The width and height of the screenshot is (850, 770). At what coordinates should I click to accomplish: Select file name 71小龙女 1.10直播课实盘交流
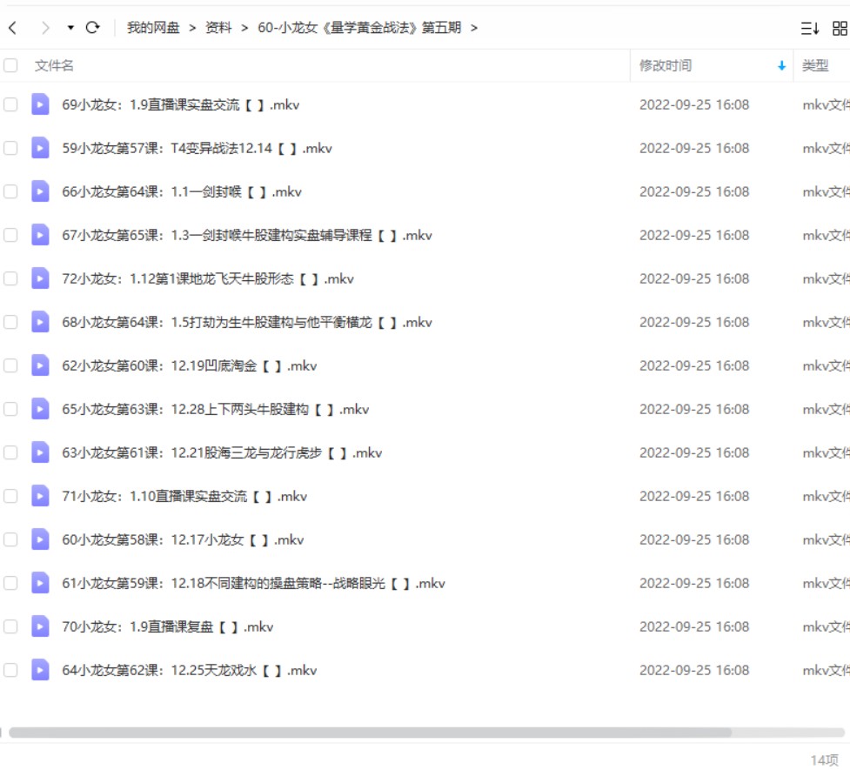tap(184, 496)
